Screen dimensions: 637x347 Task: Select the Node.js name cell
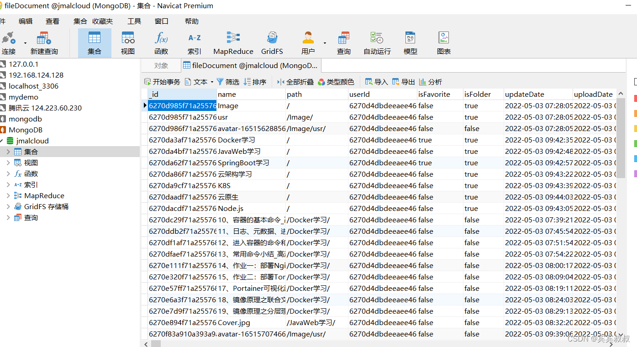pyautogui.click(x=251, y=208)
